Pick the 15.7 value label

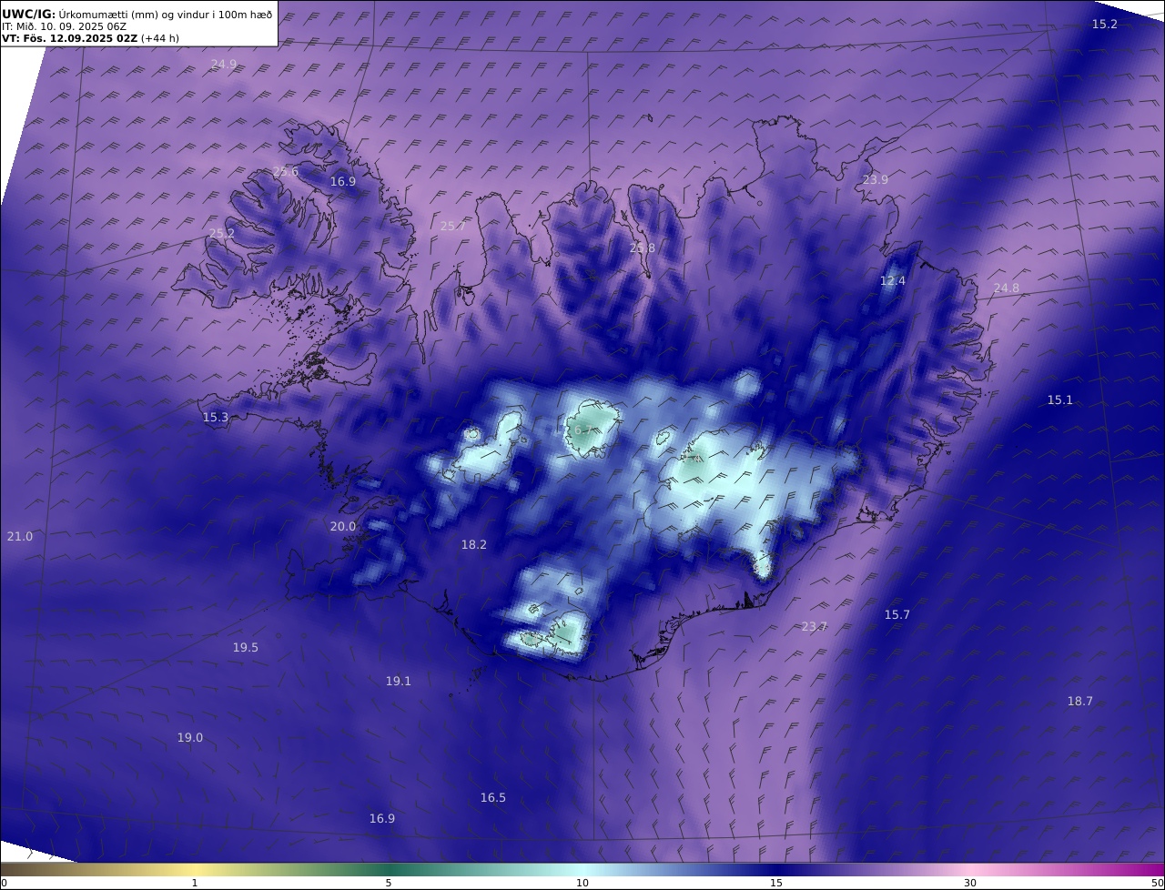[x=897, y=615]
